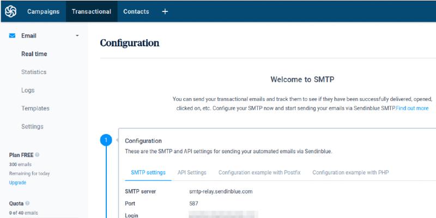Click the plus icon in top navigation

pos(165,11)
